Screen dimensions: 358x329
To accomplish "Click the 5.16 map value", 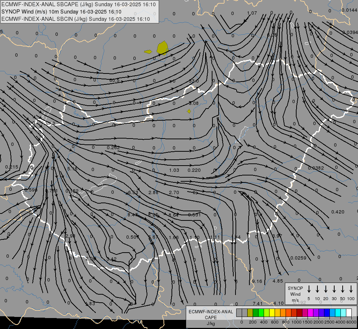I will 72,169.
